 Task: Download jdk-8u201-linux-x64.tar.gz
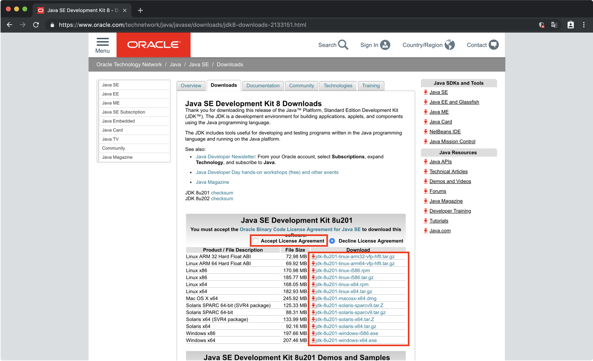click(x=344, y=292)
